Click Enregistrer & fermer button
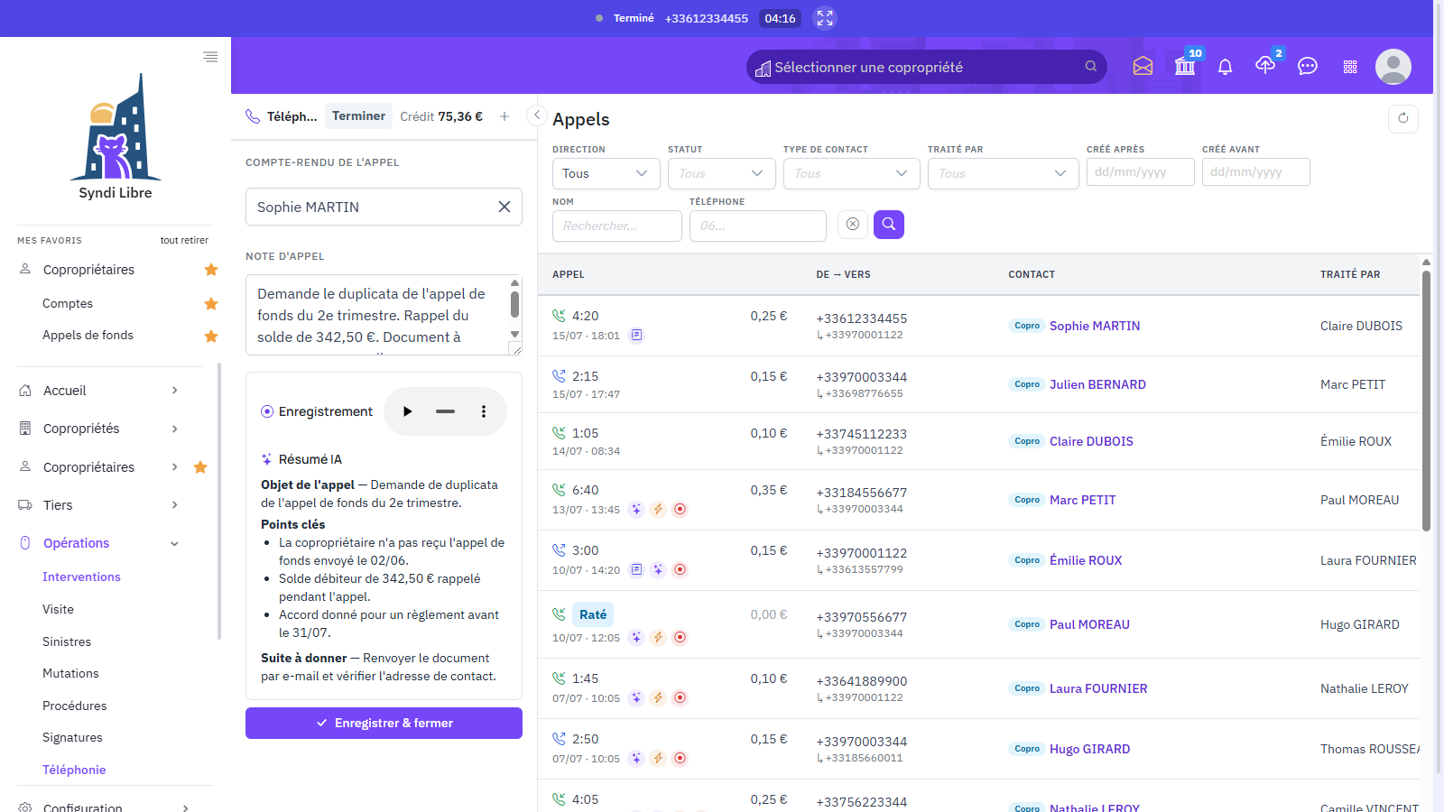The height and width of the screenshot is (812, 1444). pos(384,724)
